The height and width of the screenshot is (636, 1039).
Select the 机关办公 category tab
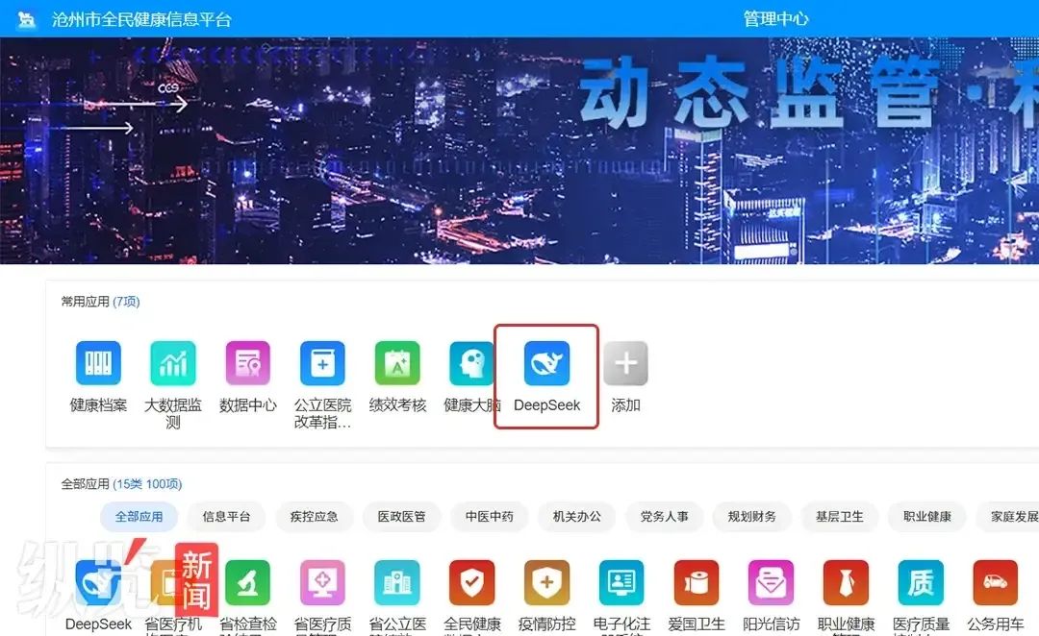(x=576, y=516)
